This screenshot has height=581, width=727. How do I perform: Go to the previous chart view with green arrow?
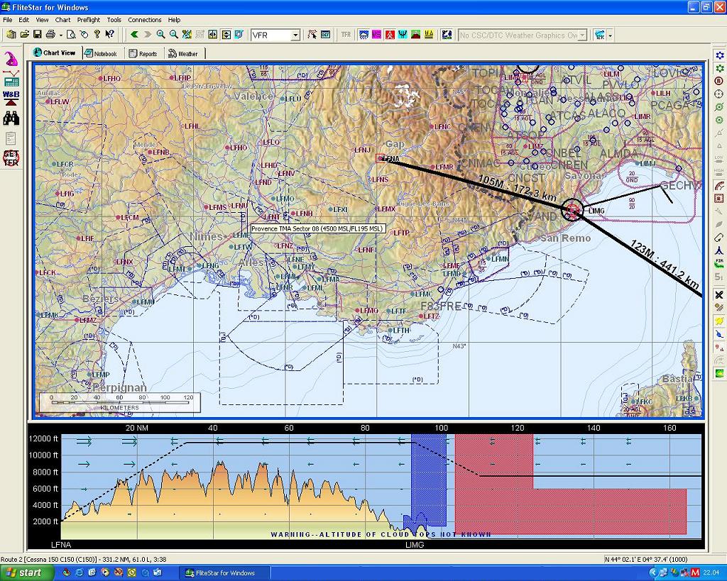134,35
